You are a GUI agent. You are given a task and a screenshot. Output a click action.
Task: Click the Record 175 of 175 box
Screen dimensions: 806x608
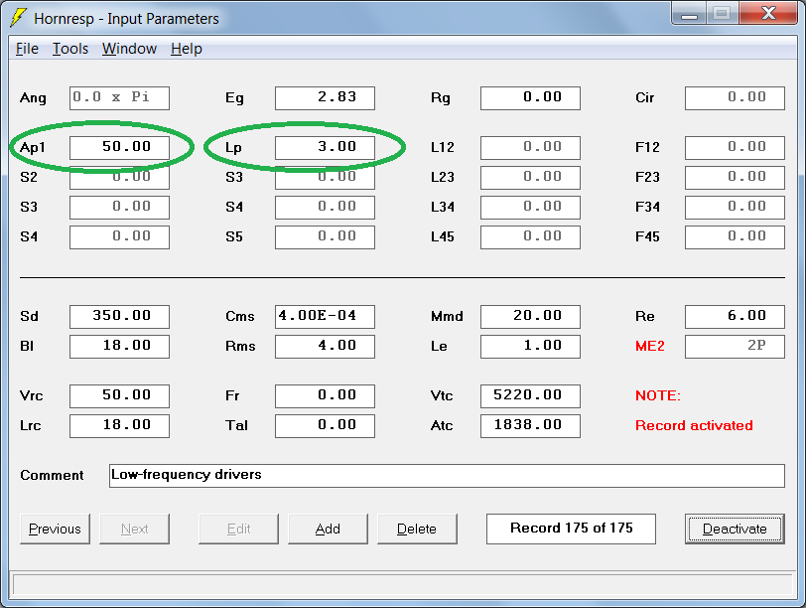click(x=571, y=529)
